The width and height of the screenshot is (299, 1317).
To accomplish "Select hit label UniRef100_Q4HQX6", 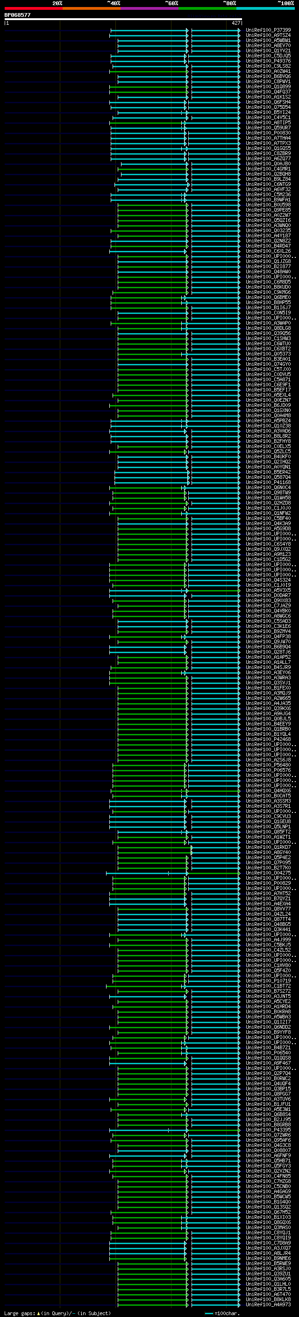I will (268, 791).
